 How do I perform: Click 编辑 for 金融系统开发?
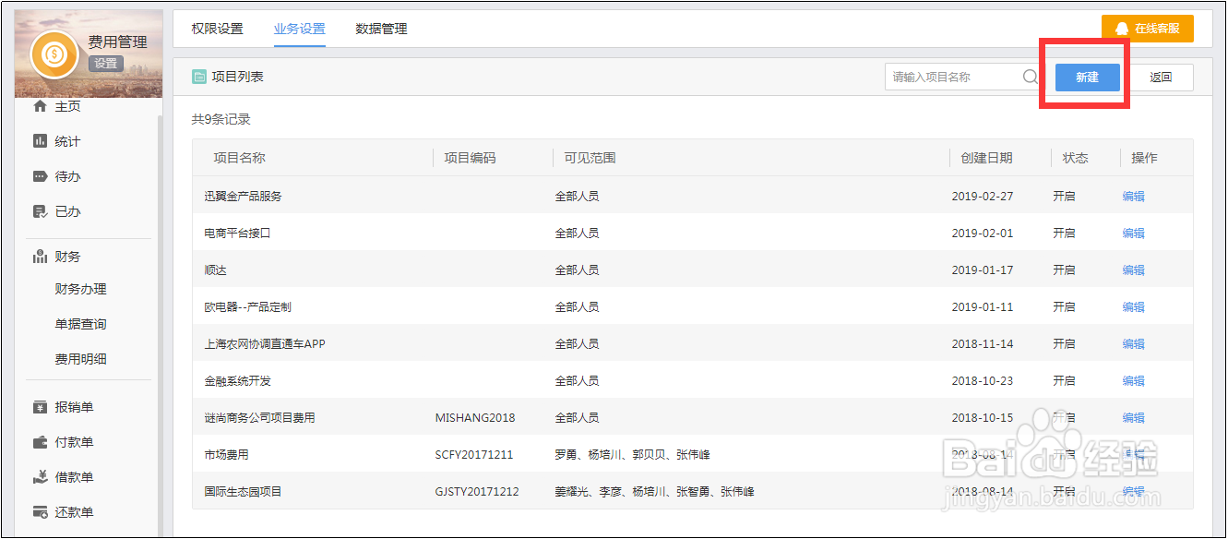tap(1133, 381)
